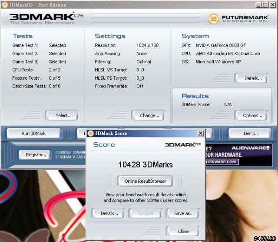Click 'Microsoft Windows XP' text
Viewport: 278px width, 242px height.
coord(218,62)
